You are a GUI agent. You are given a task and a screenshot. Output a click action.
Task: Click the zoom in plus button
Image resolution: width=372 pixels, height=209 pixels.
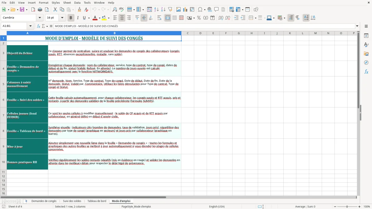359,207
